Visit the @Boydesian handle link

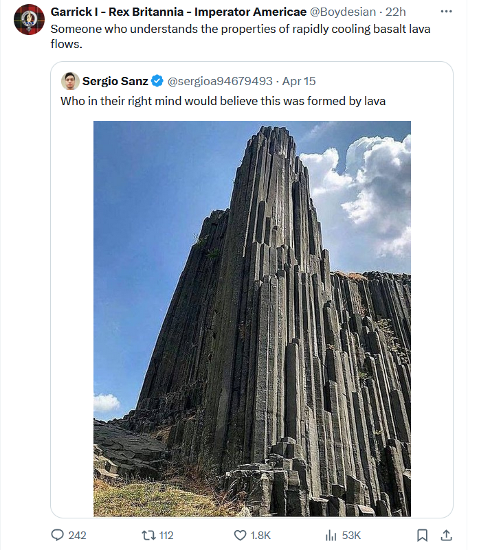[x=343, y=12]
